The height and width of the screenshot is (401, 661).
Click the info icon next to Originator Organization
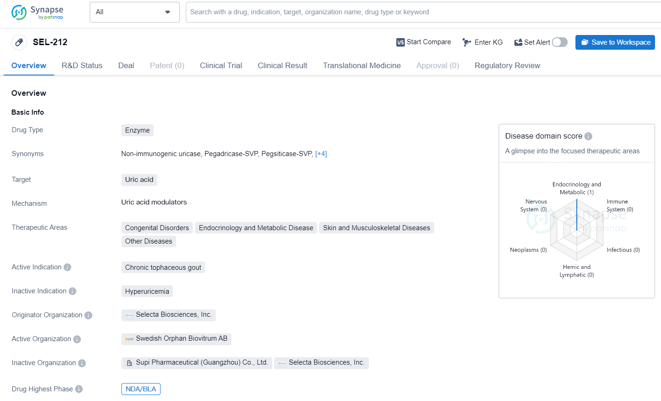[x=88, y=315]
